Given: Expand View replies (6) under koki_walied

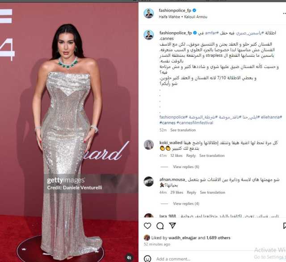Looking at the screenshot, I should 186,167.
